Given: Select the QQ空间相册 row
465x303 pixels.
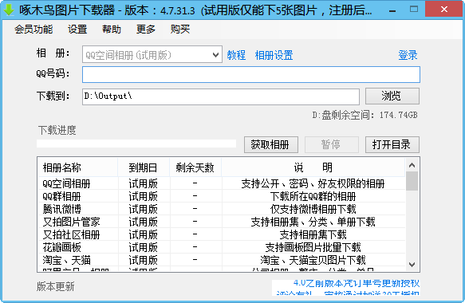Looking at the screenshot, I should coord(221,183).
